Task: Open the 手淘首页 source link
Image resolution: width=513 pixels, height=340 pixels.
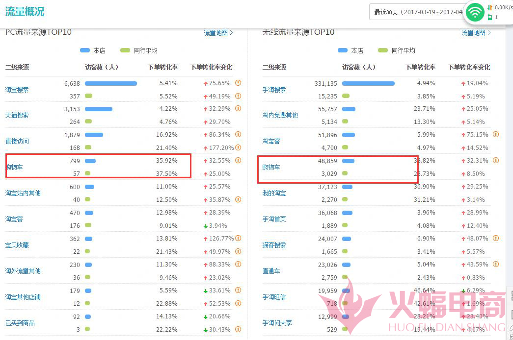Action: pos(274,219)
